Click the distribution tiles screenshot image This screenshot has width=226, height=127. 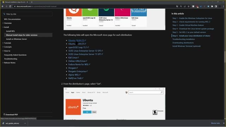114,19
